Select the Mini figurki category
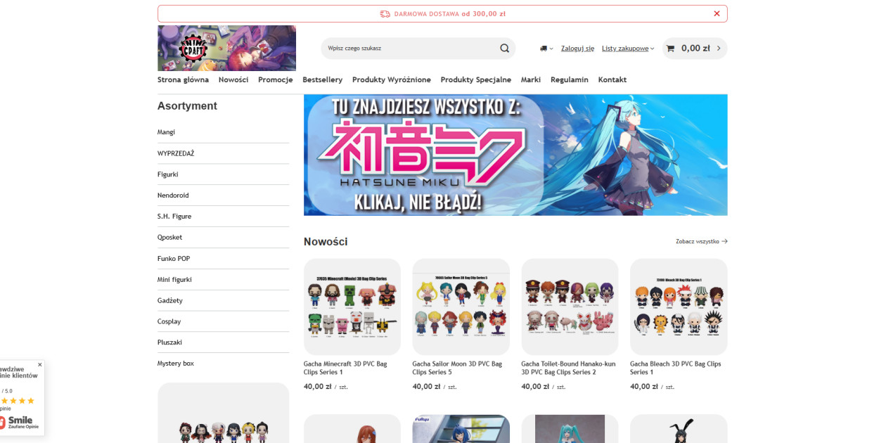Viewport: 879px width, 443px height. (223, 280)
